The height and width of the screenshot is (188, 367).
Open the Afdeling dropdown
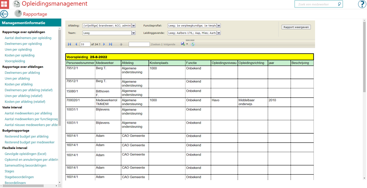(x=134, y=25)
